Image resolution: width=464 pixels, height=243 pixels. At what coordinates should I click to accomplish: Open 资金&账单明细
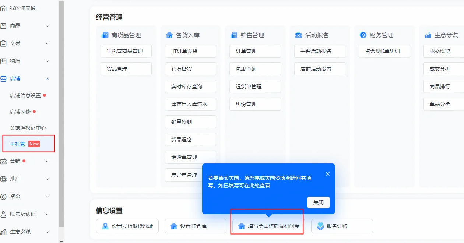click(384, 51)
